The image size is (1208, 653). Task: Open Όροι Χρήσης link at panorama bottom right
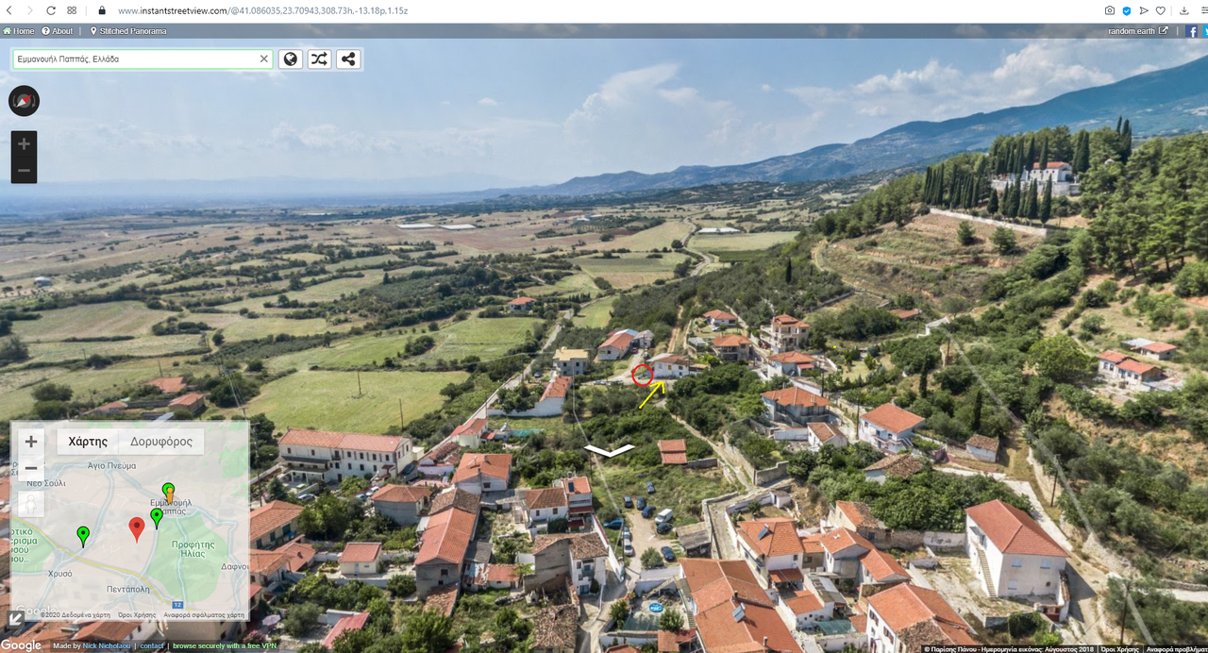pyautogui.click(x=1122, y=649)
